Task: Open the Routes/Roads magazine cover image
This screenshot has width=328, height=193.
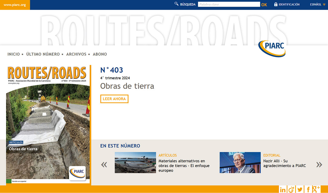Action: pos(48,125)
